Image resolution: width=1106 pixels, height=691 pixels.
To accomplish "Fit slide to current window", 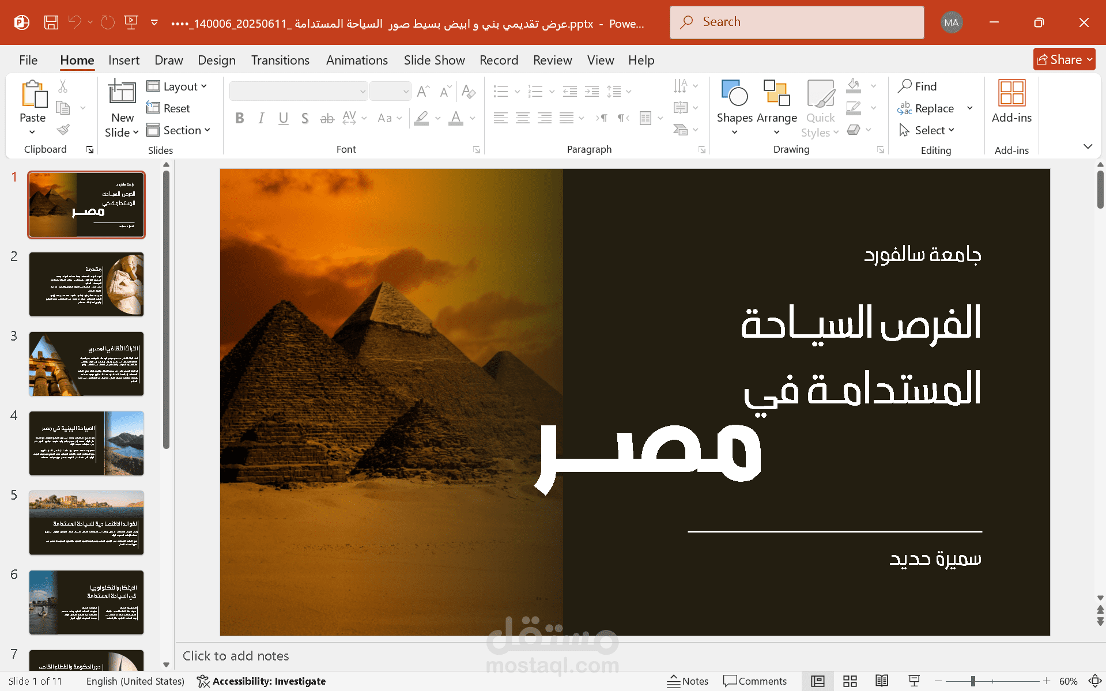I will (x=1095, y=681).
